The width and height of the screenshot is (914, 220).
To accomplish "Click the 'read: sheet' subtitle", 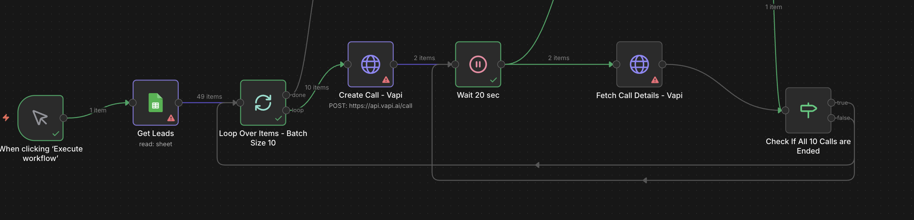I will pos(155,144).
